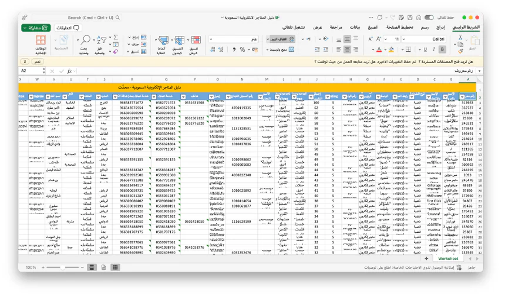505x294 pixels.
Task: Switch to the Data (بيانات) tab
Action: [355, 28]
